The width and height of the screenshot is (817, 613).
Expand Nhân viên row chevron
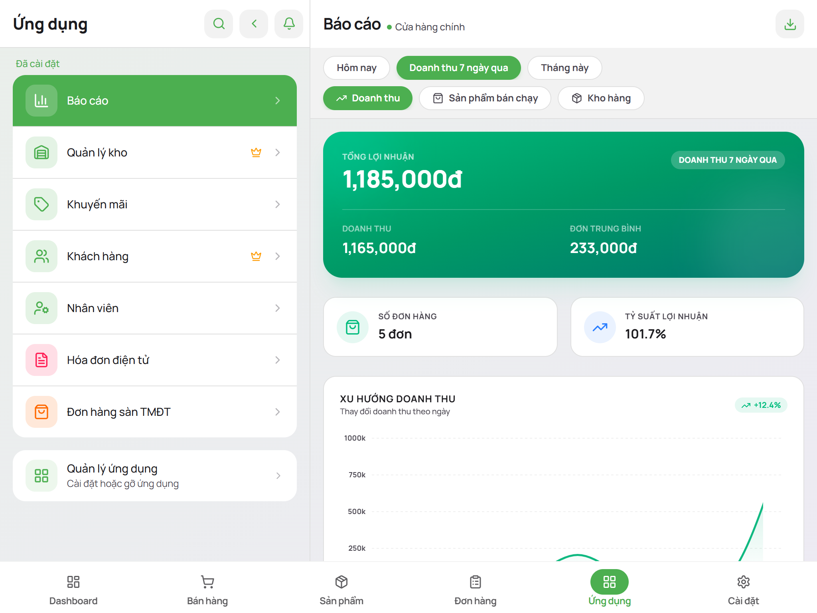[278, 308]
